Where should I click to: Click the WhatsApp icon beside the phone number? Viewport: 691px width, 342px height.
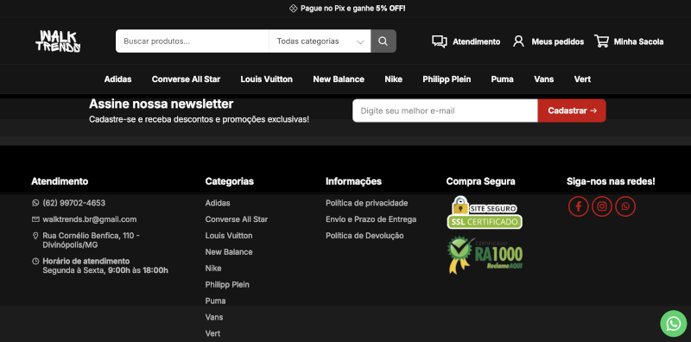tap(35, 203)
